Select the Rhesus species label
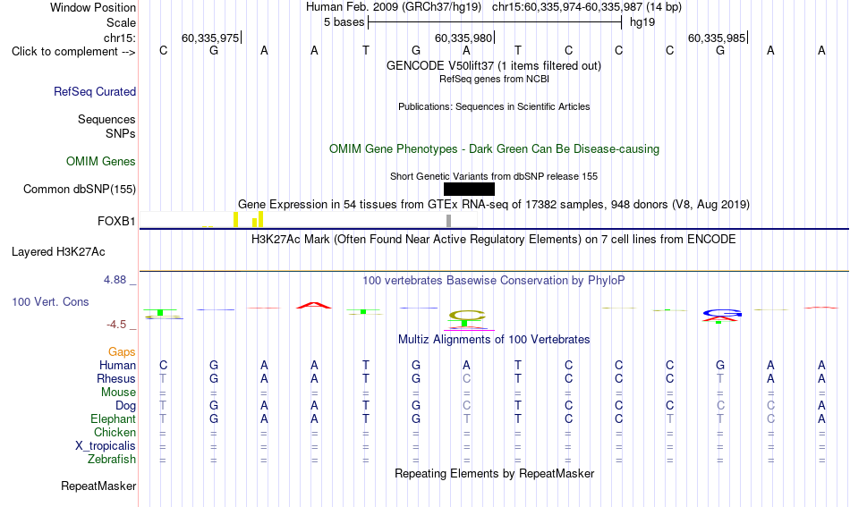 116,378
